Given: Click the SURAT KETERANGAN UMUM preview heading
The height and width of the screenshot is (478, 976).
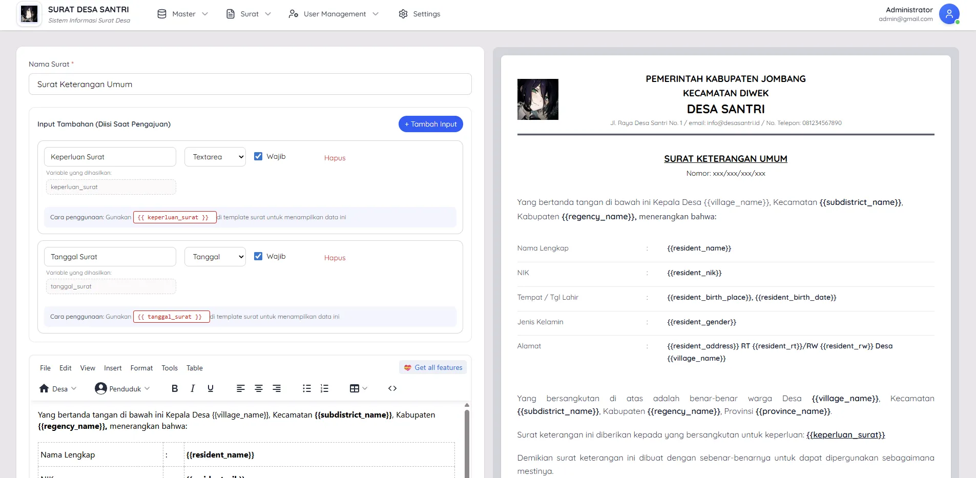Looking at the screenshot, I should pos(725,159).
